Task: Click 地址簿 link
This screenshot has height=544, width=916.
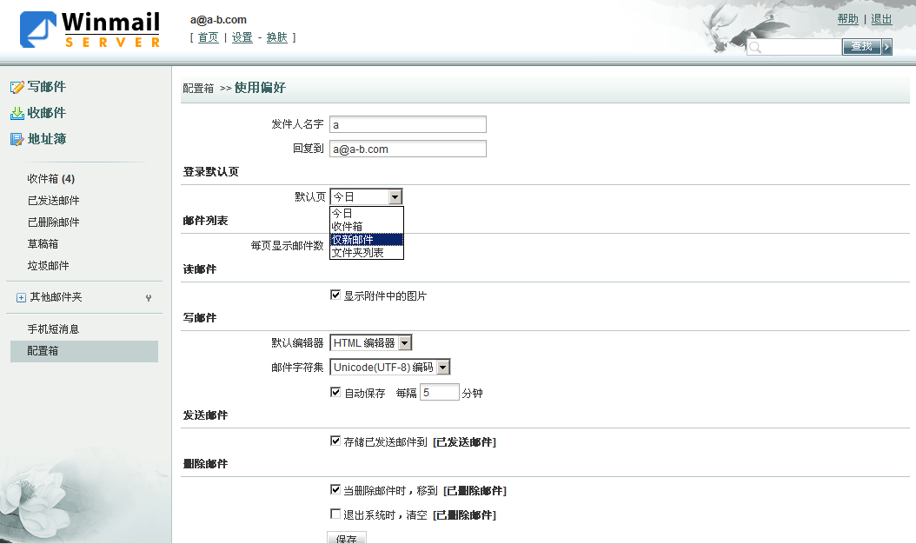Action: point(47,138)
